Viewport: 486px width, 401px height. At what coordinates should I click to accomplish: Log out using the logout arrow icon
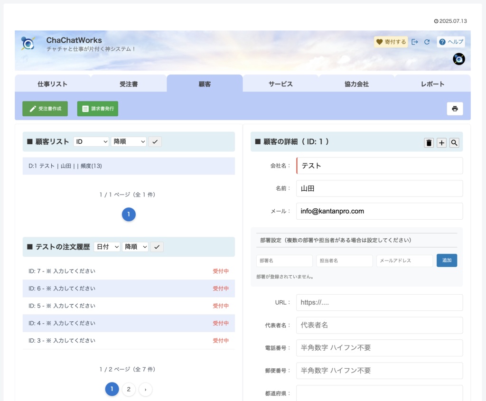(x=415, y=42)
